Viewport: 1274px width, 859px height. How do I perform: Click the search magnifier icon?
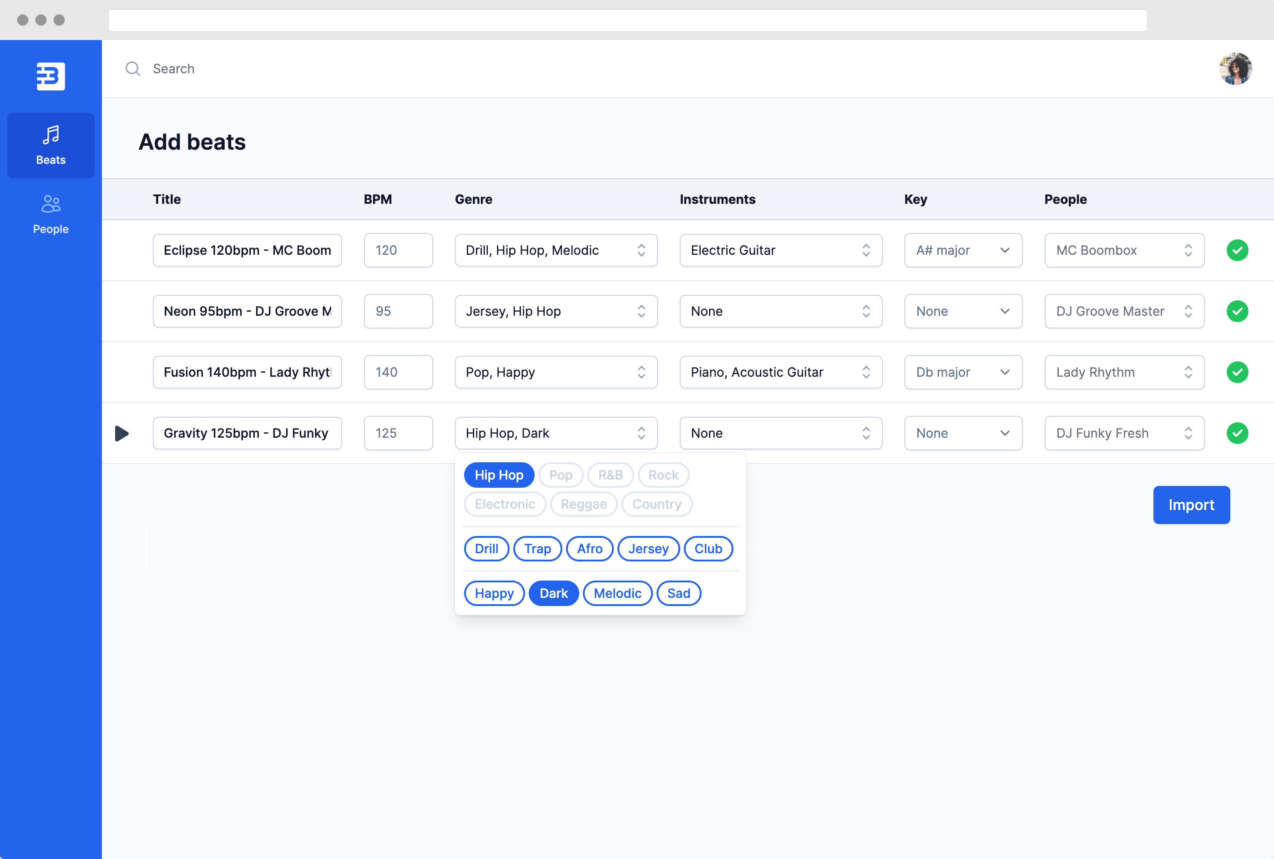pos(132,69)
